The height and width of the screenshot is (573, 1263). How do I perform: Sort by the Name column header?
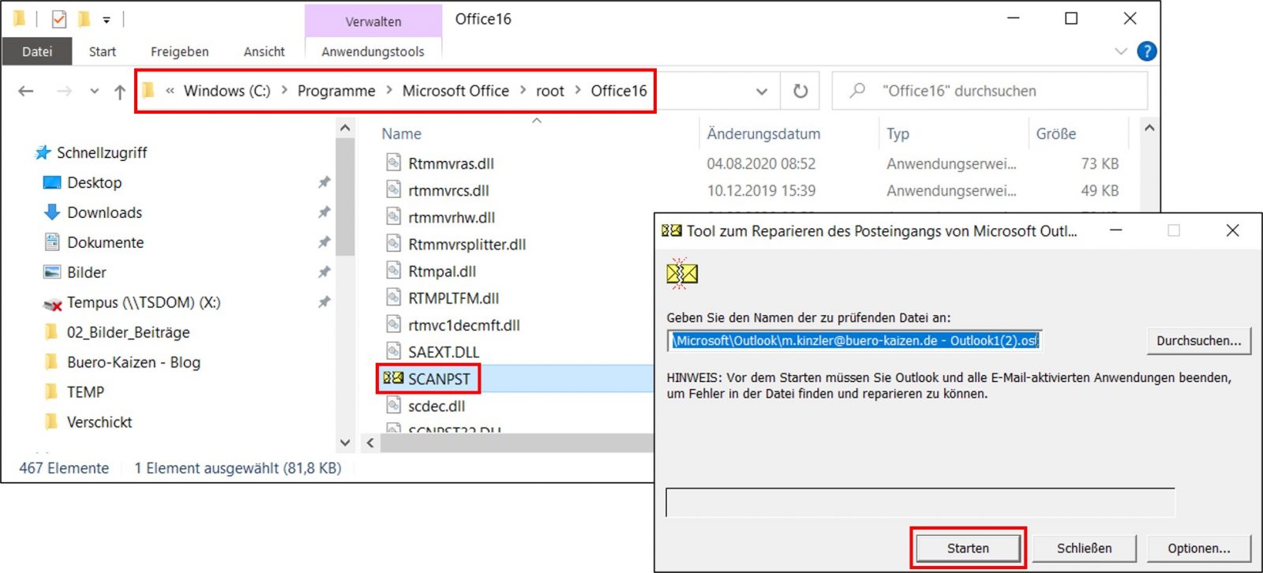tap(402, 134)
